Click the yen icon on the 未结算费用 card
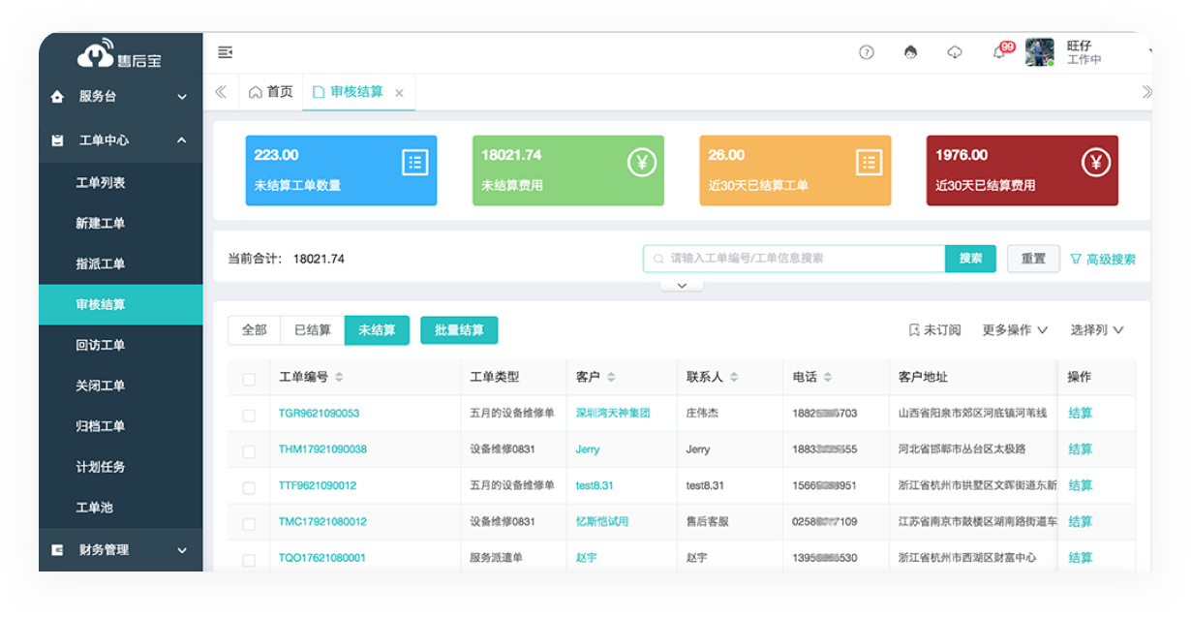The height and width of the screenshot is (618, 1191). (x=641, y=163)
